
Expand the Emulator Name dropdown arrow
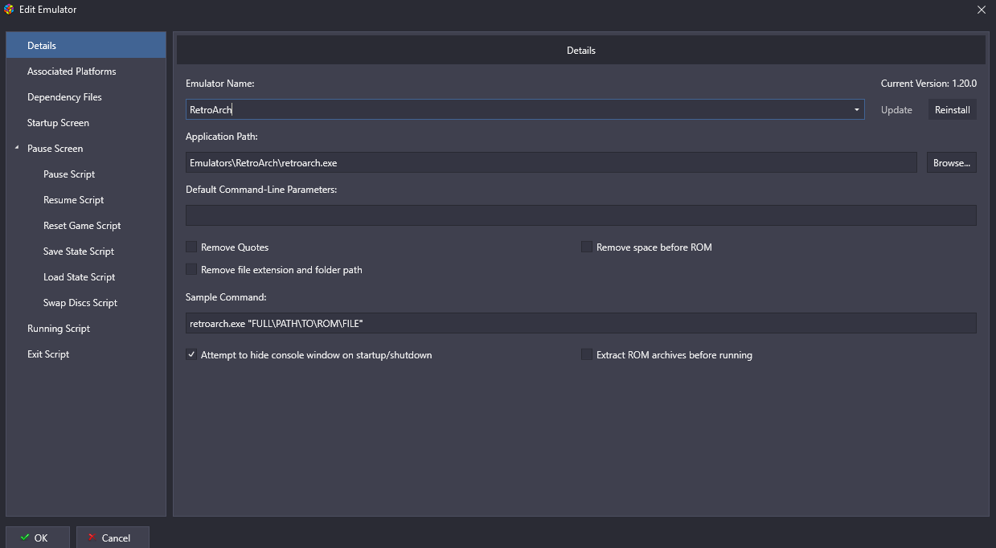857,110
